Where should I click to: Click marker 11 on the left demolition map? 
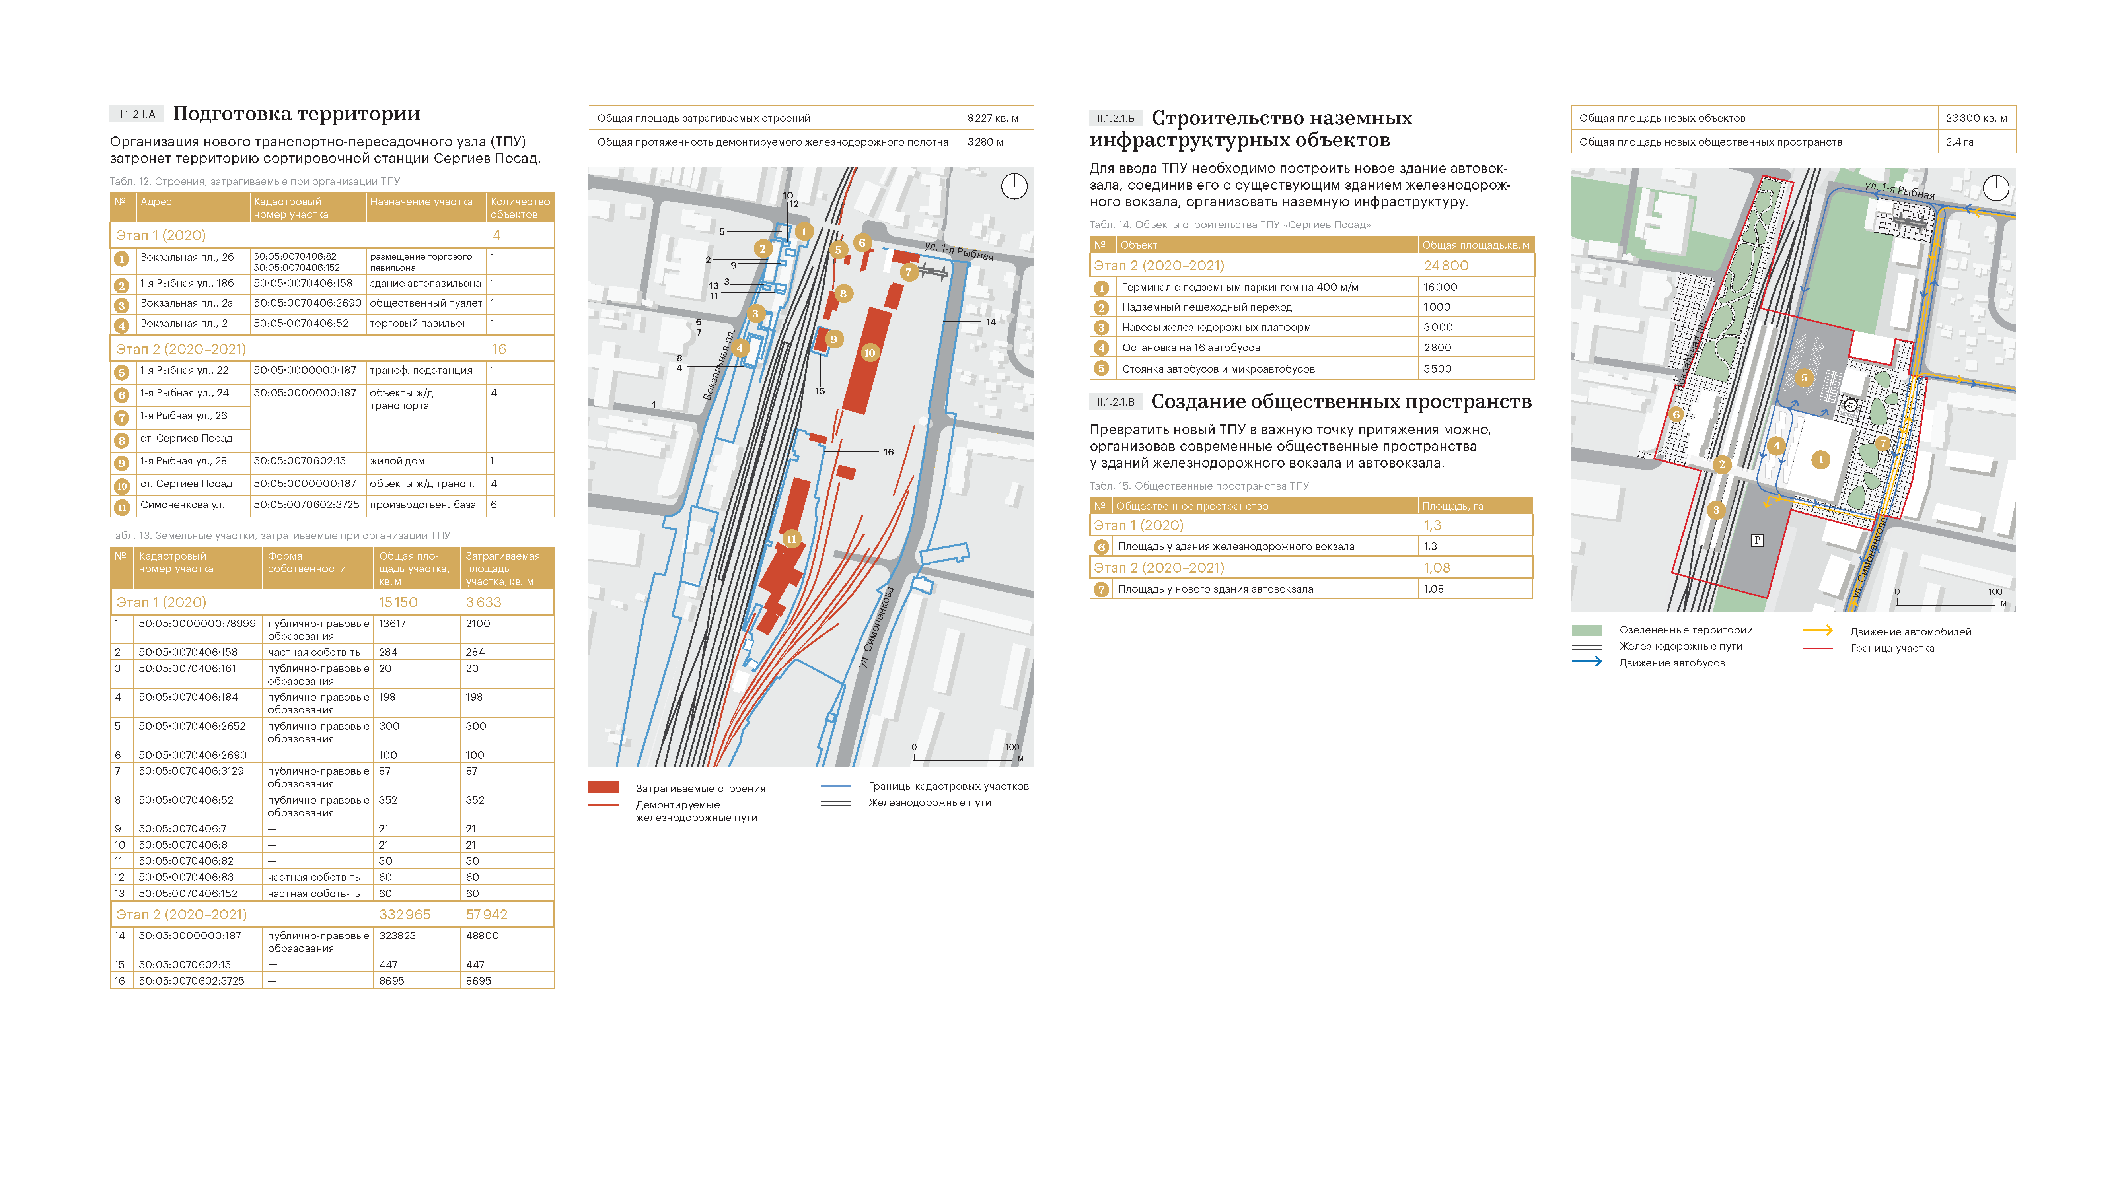791,539
